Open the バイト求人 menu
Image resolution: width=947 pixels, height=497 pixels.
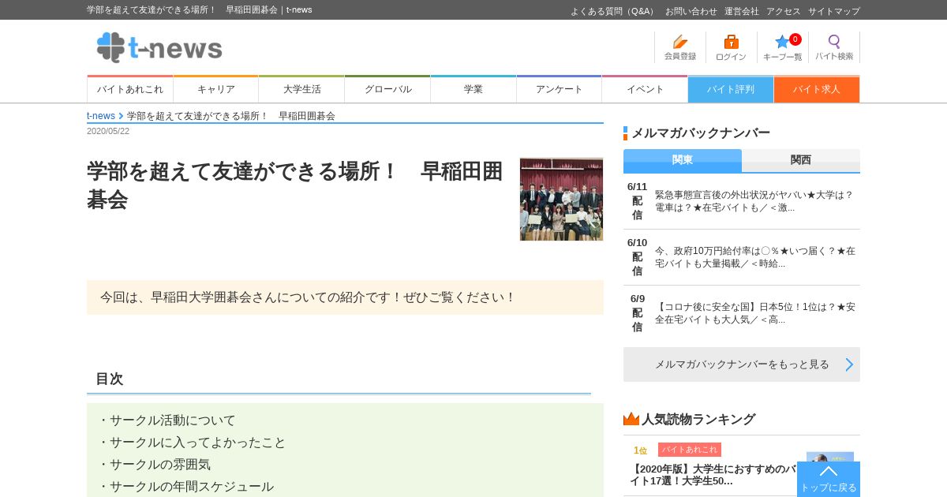[x=817, y=89]
